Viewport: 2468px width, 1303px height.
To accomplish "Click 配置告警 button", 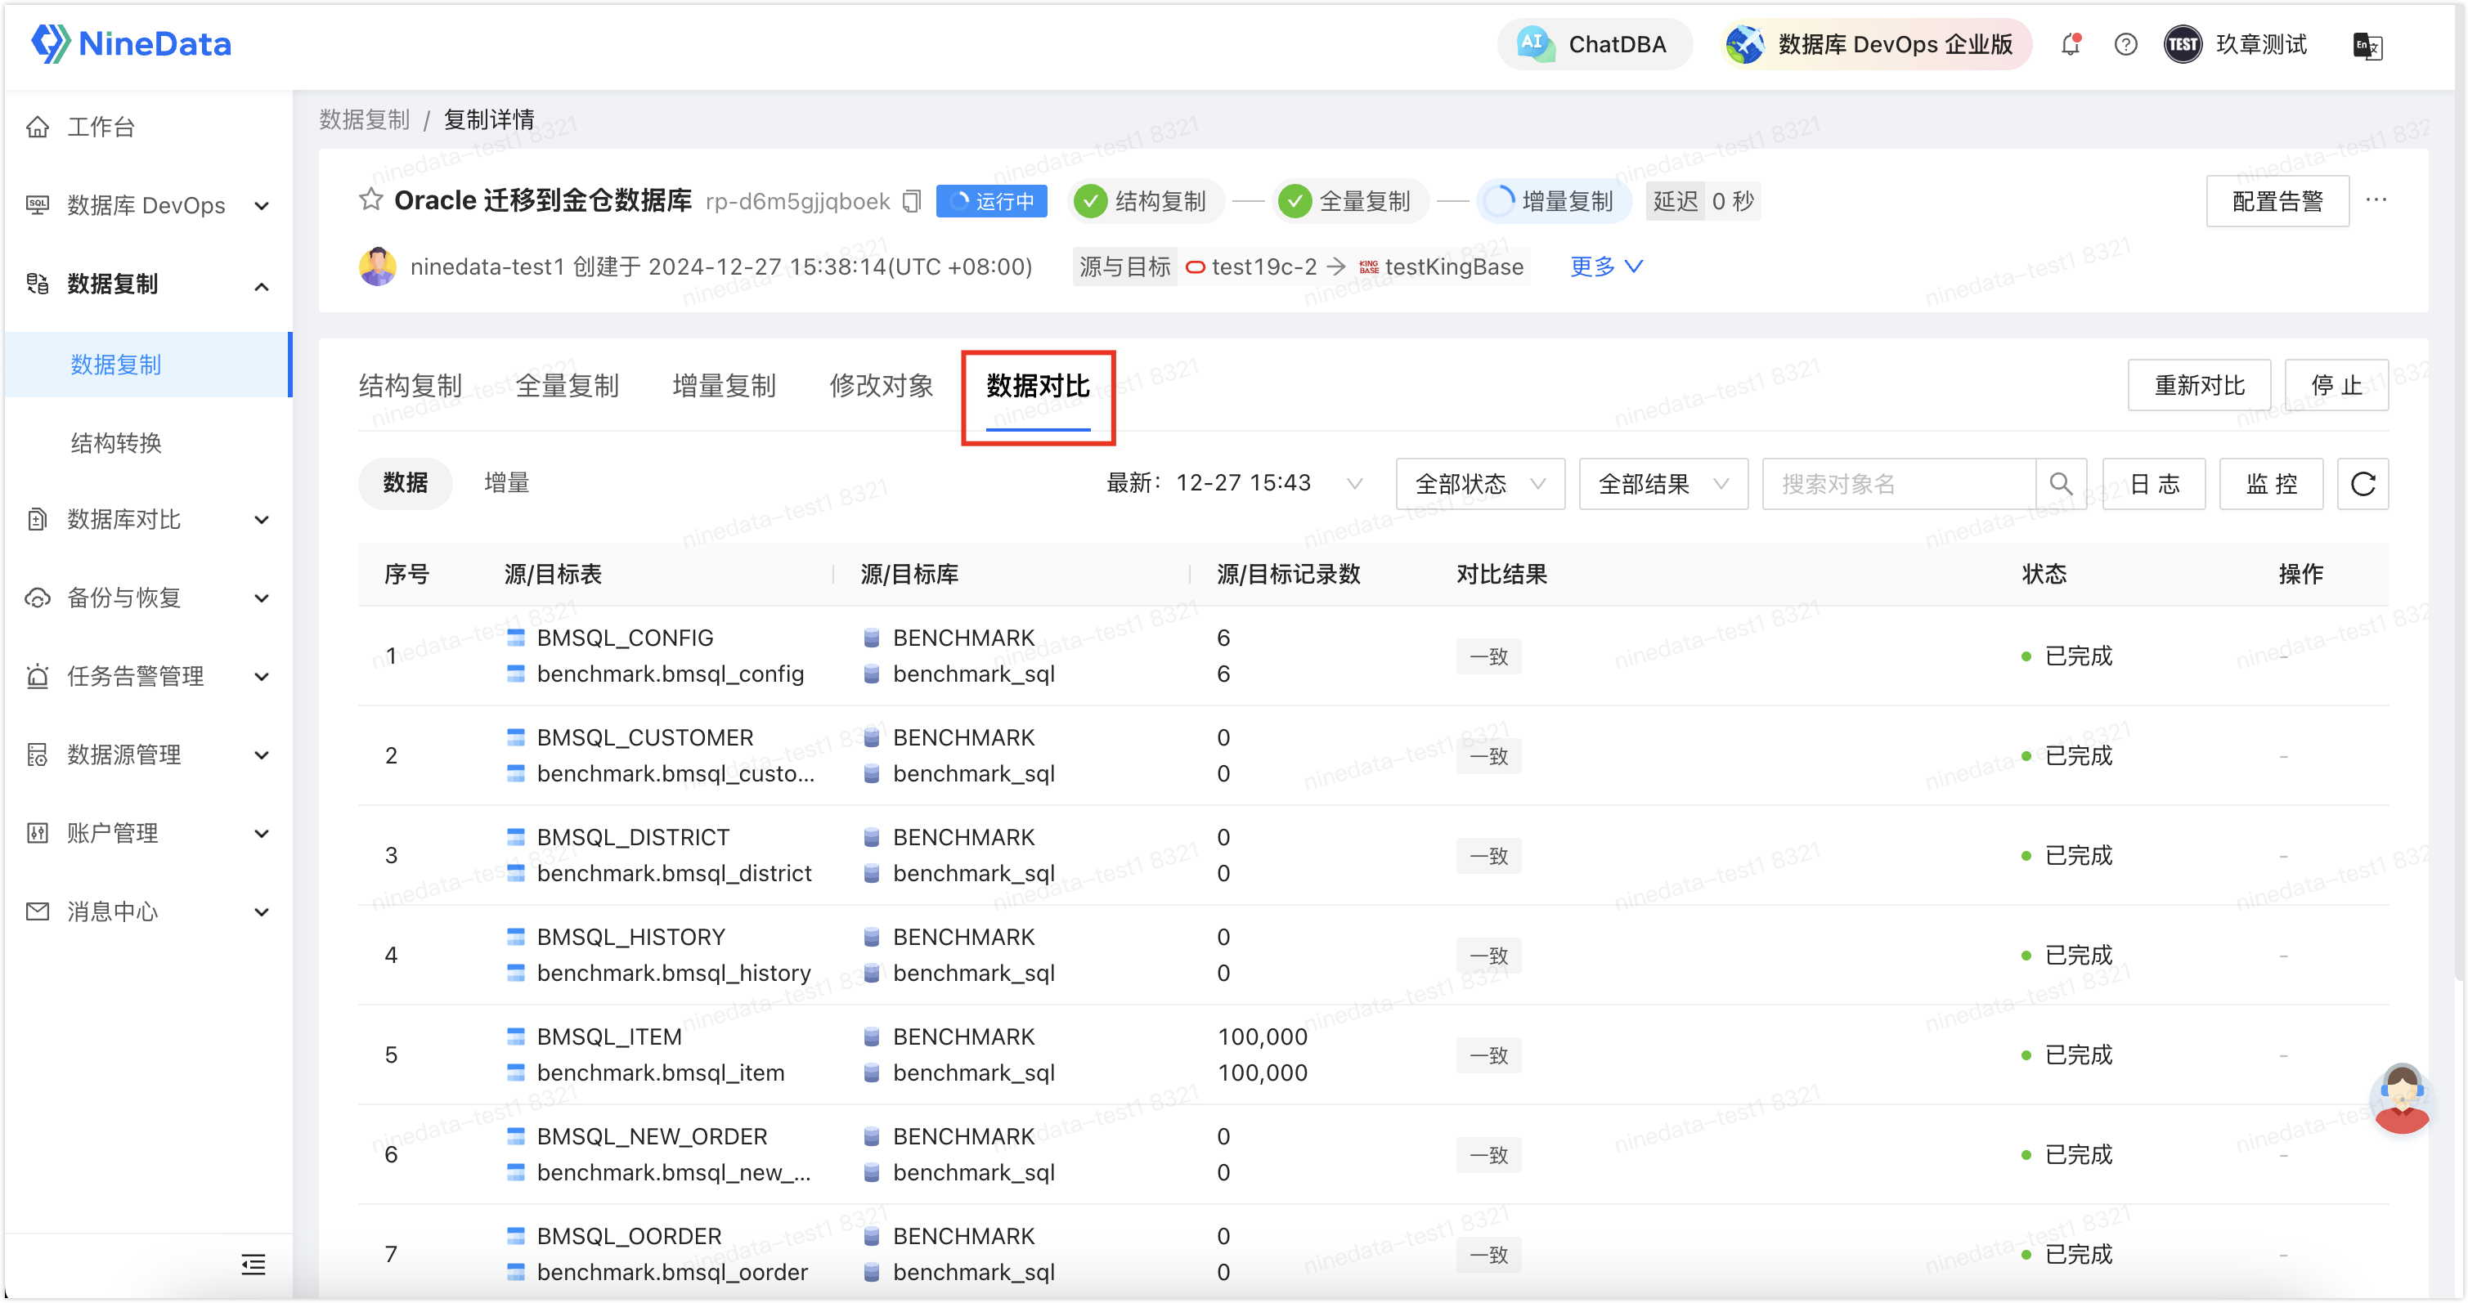I will [2277, 201].
